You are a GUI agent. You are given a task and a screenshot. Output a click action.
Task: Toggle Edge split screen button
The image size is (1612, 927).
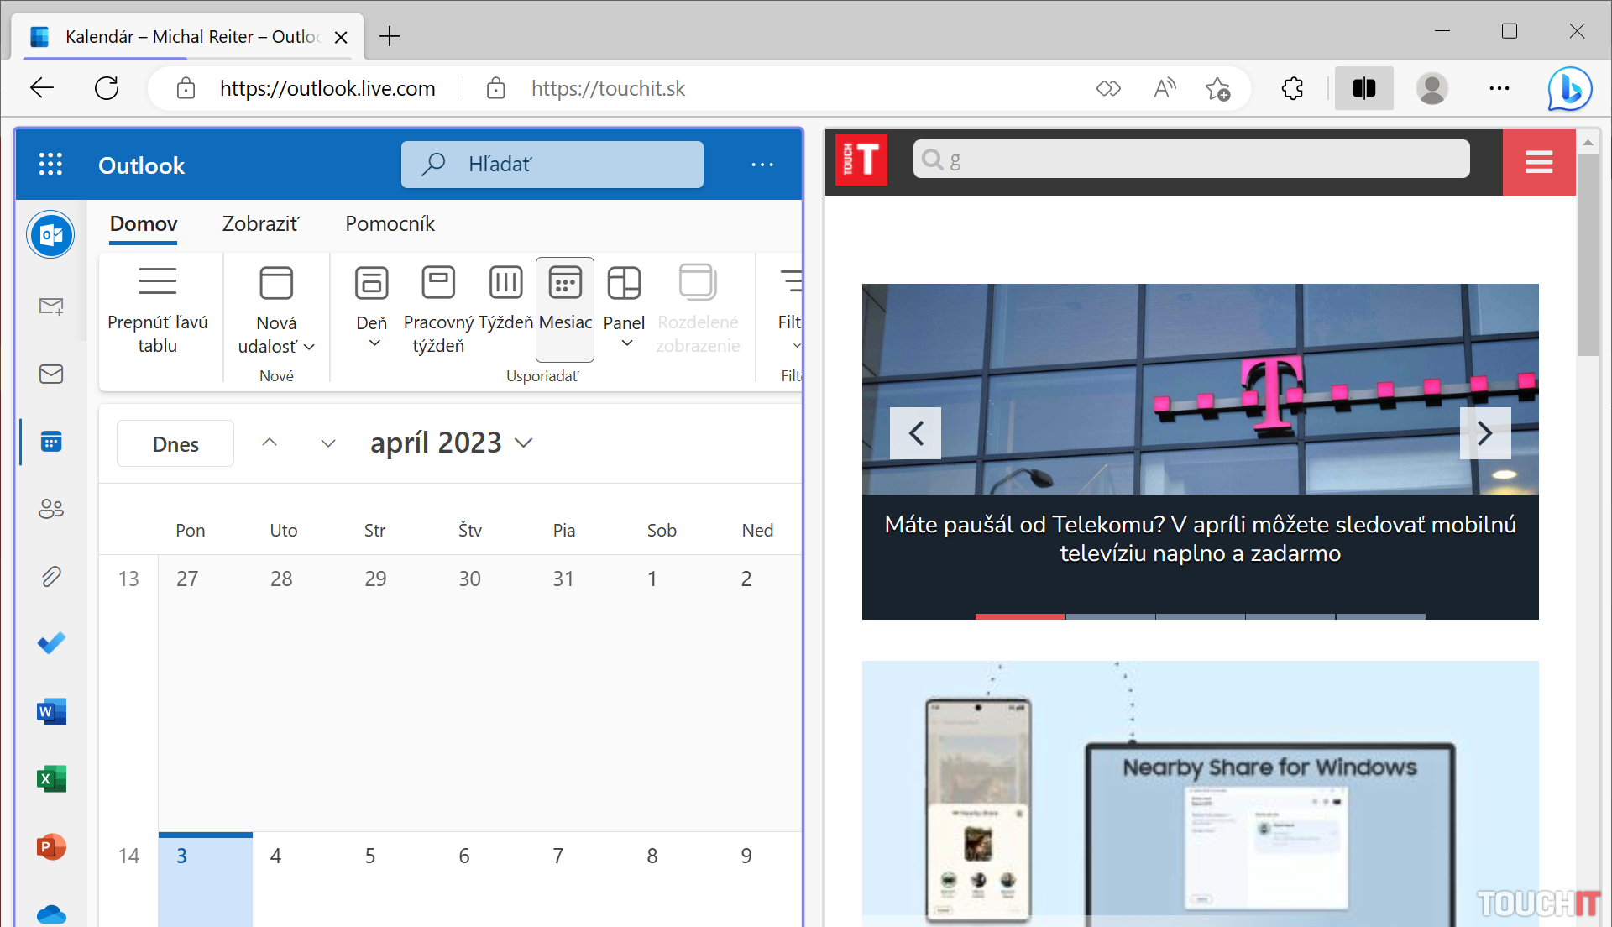(1364, 88)
